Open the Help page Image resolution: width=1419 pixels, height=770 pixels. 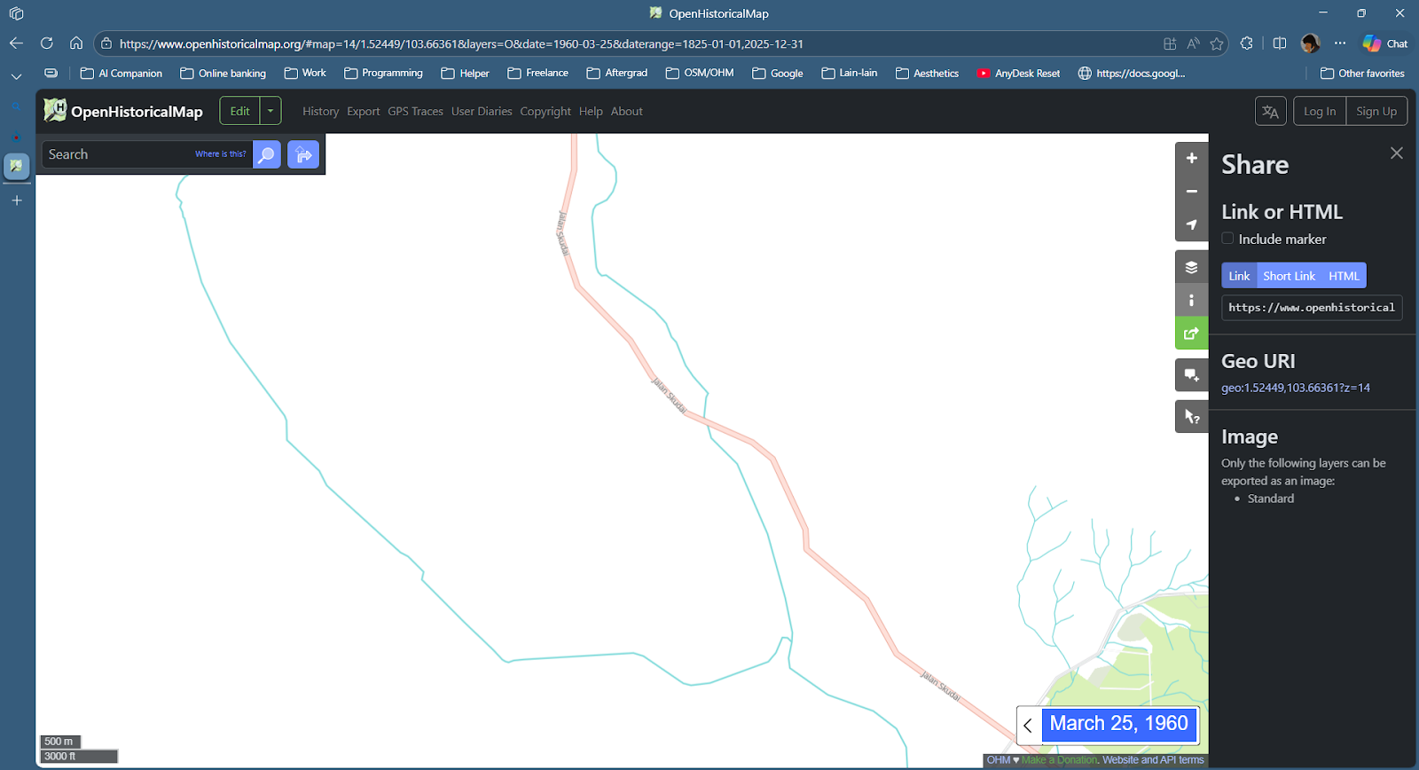(591, 112)
